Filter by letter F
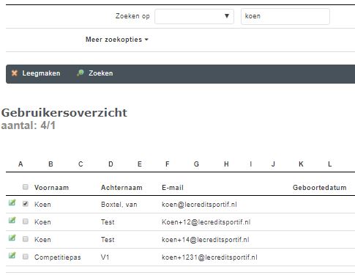355x278 pixels. point(168,164)
